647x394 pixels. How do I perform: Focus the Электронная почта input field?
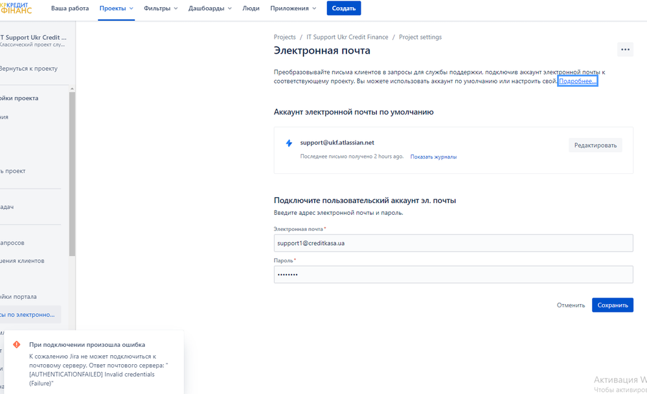(x=453, y=243)
